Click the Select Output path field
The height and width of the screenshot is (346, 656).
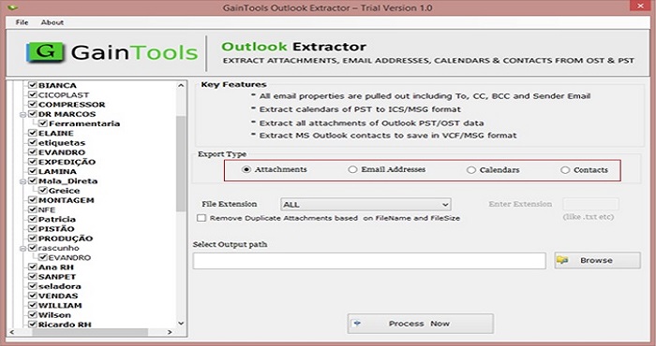[x=369, y=261]
